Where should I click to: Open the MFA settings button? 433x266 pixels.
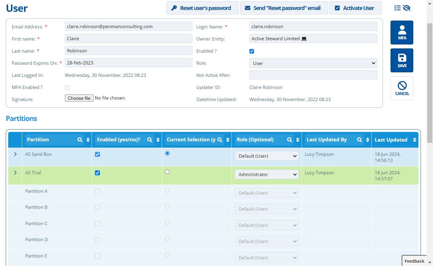click(x=402, y=32)
